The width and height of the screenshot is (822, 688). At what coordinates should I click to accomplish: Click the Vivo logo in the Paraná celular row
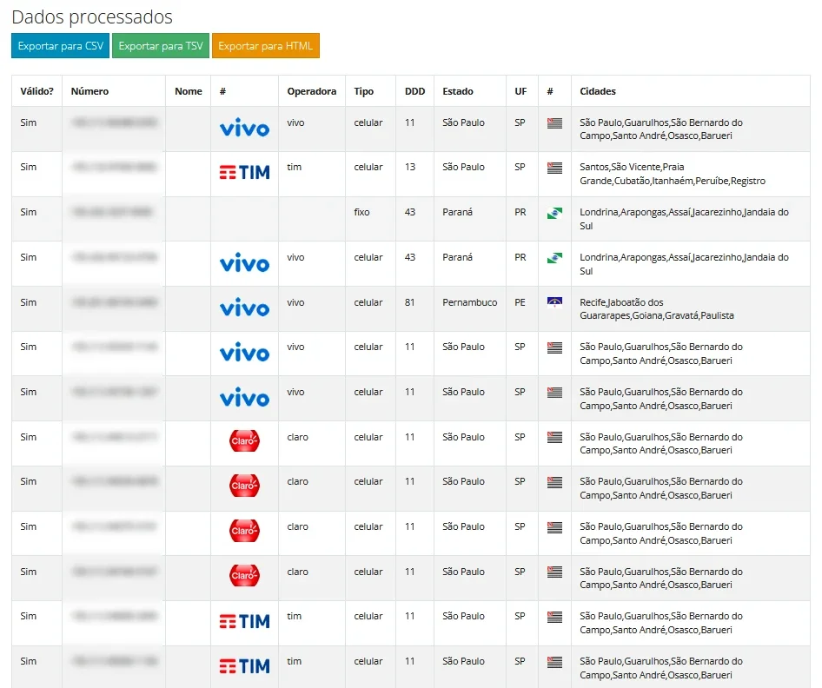coord(244,263)
